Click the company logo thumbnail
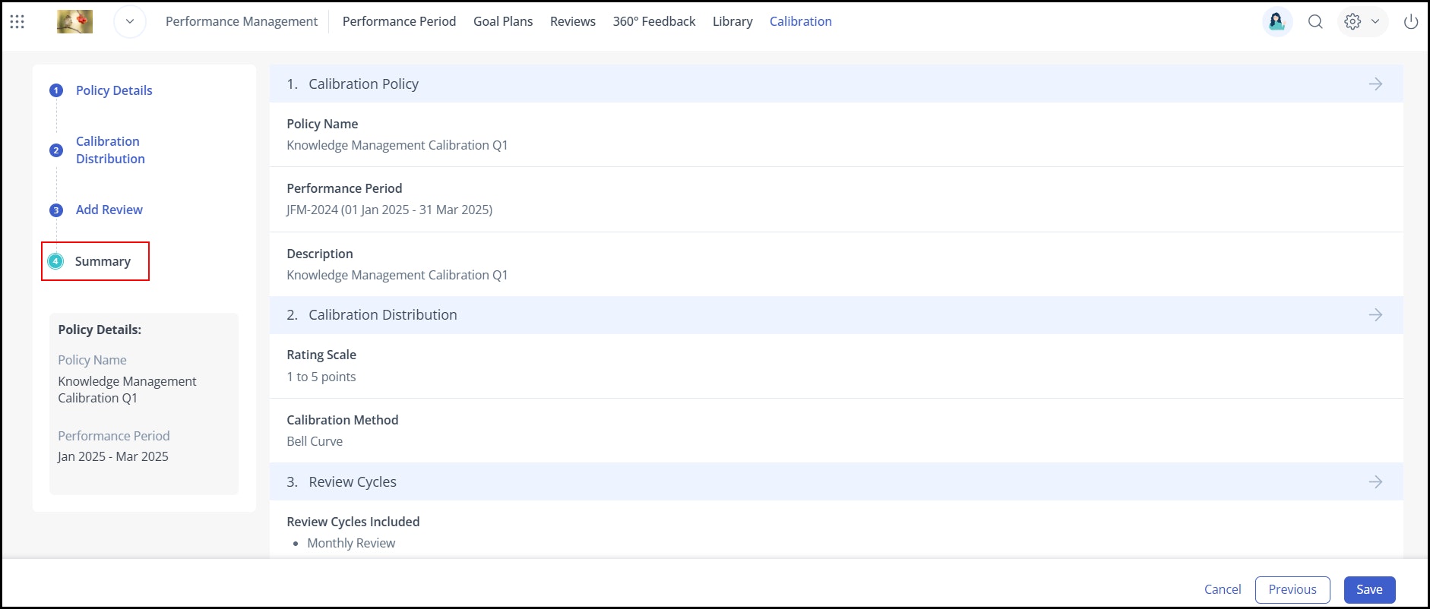 pyautogui.click(x=75, y=22)
